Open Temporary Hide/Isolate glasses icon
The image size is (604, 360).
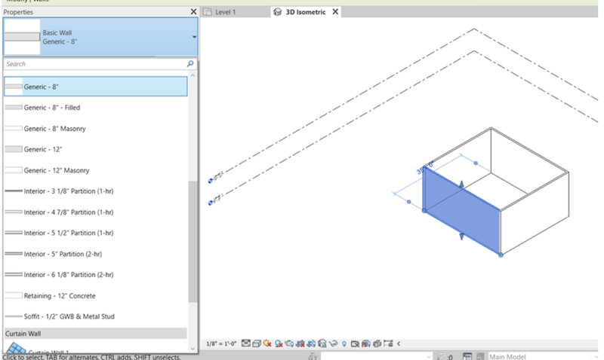(333, 343)
